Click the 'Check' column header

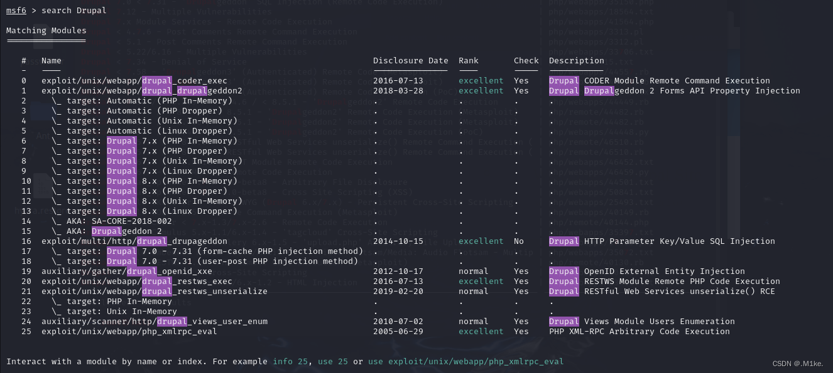tap(526, 61)
